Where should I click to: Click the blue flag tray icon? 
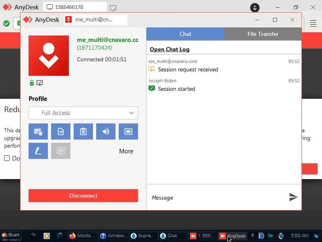click(270, 236)
